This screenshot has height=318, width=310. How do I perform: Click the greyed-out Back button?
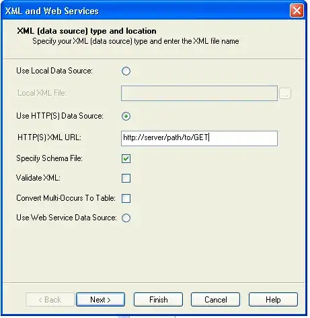tap(50, 300)
